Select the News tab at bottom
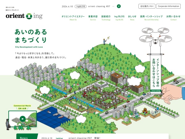The height and width of the screenshot is (139, 185). click(27, 137)
